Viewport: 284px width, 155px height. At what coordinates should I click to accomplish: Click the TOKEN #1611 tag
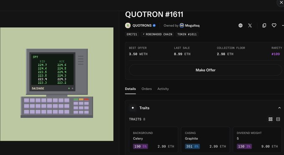click(187, 34)
